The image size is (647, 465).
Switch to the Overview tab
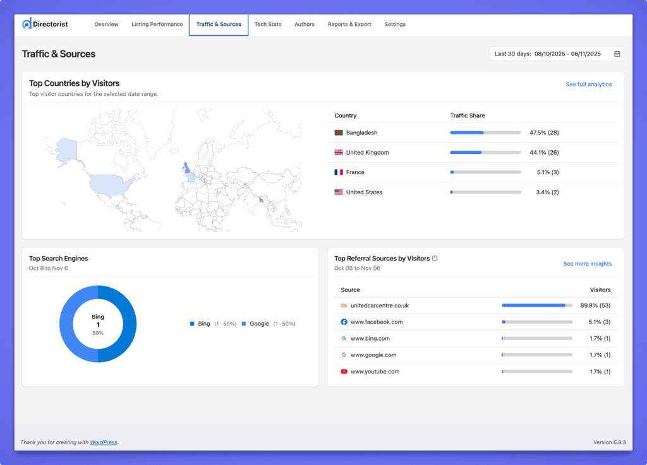point(106,25)
